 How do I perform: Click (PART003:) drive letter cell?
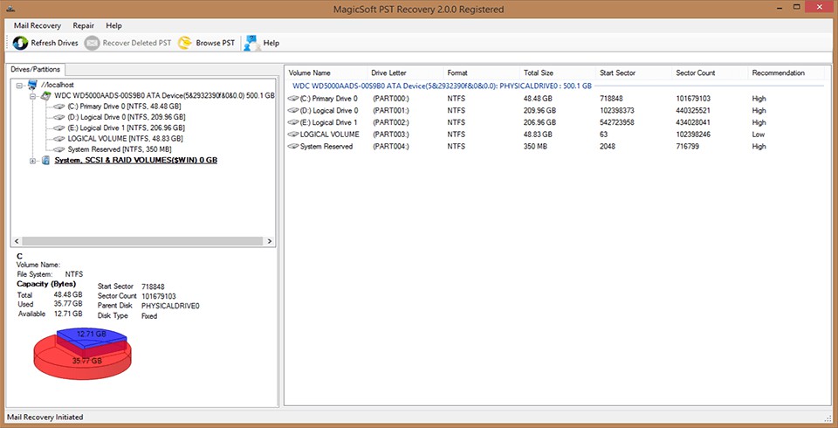pyautogui.click(x=391, y=135)
